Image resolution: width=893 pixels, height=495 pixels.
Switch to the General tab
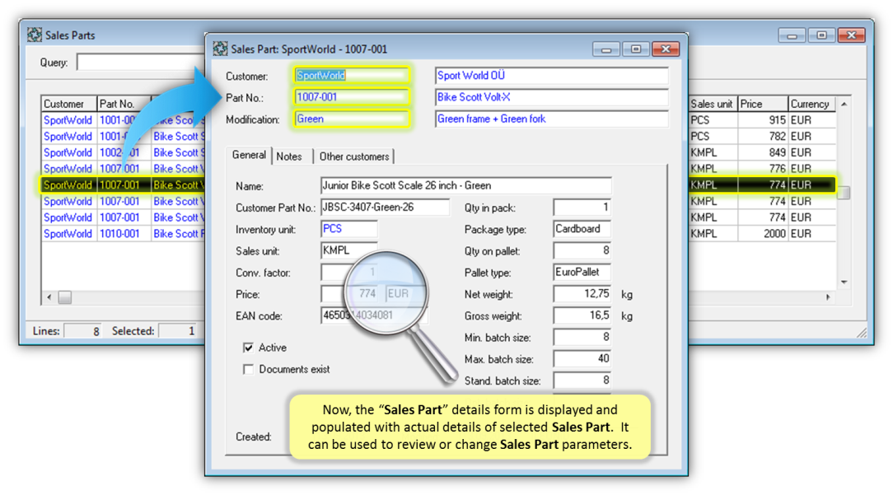[x=249, y=155]
